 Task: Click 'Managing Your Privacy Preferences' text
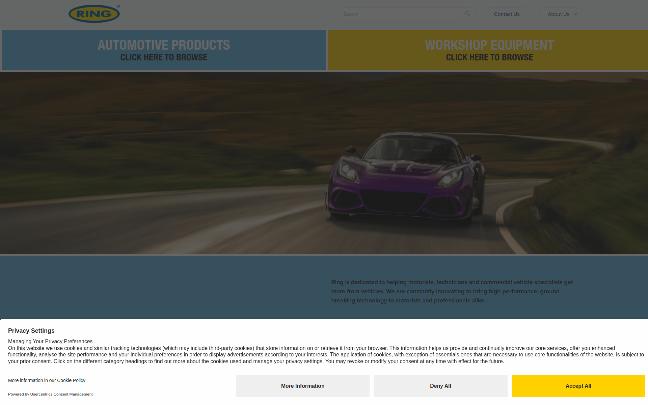click(50, 342)
